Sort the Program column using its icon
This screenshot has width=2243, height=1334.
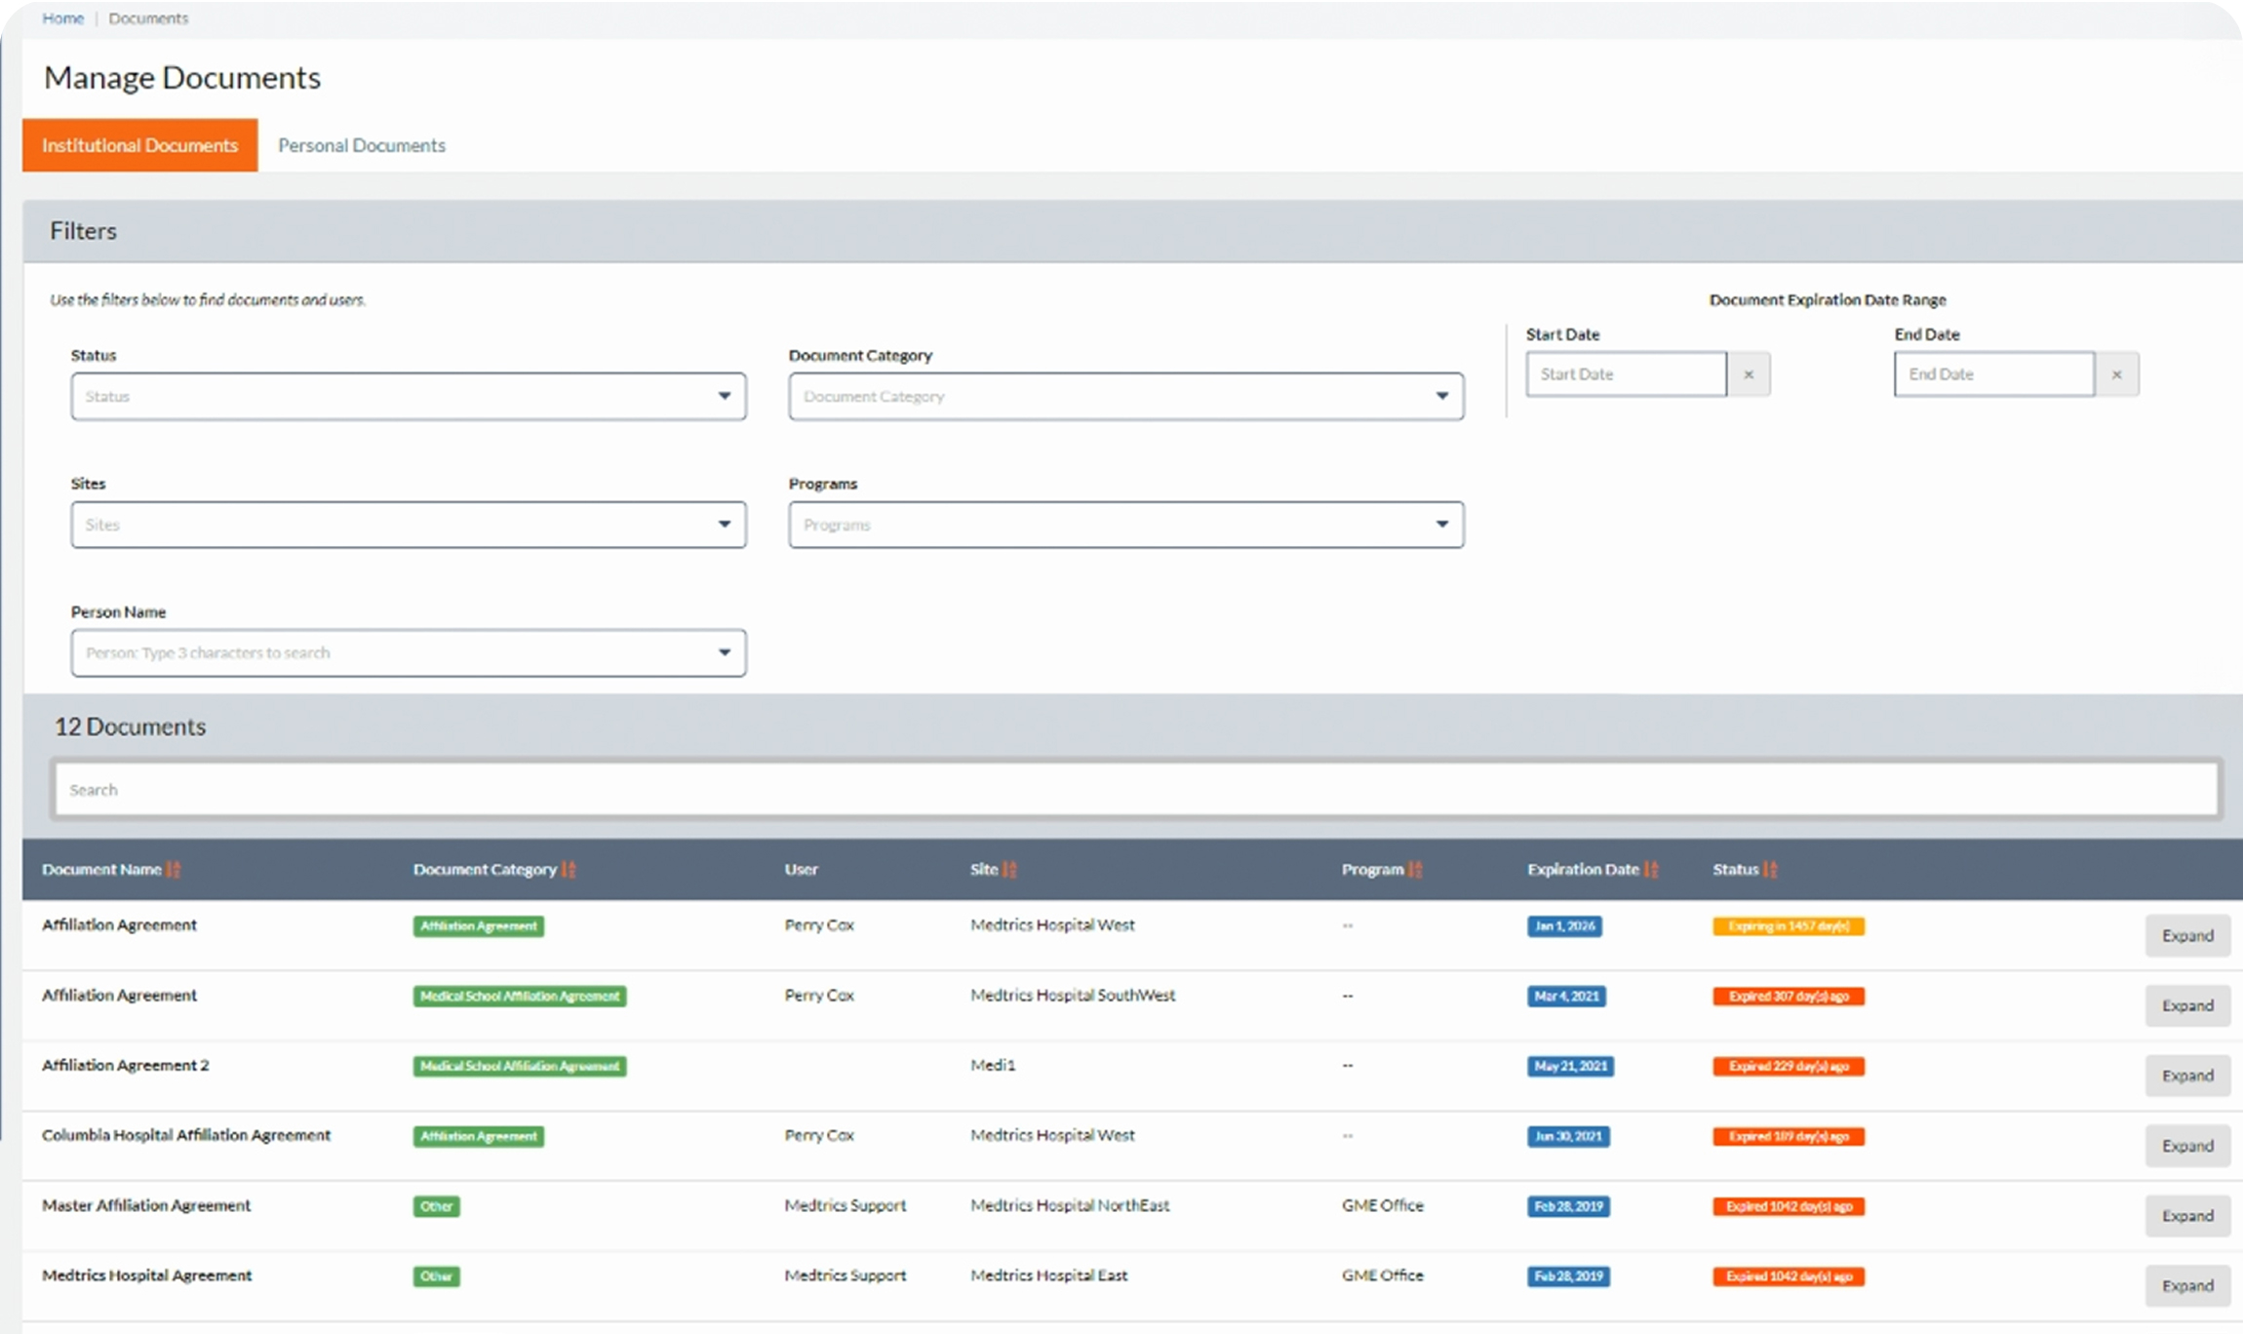pyautogui.click(x=1415, y=870)
